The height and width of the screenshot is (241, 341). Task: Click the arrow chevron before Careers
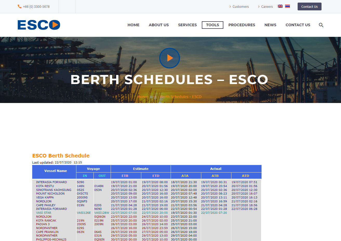(259, 7)
